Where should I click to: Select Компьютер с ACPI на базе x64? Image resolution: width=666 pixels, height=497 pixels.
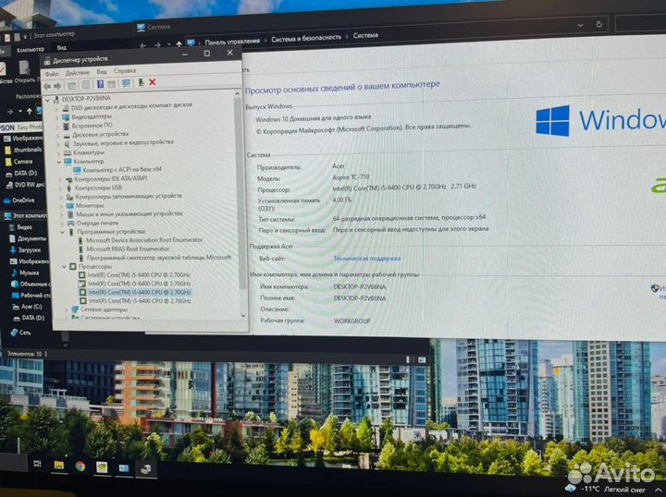click(120, 170)
